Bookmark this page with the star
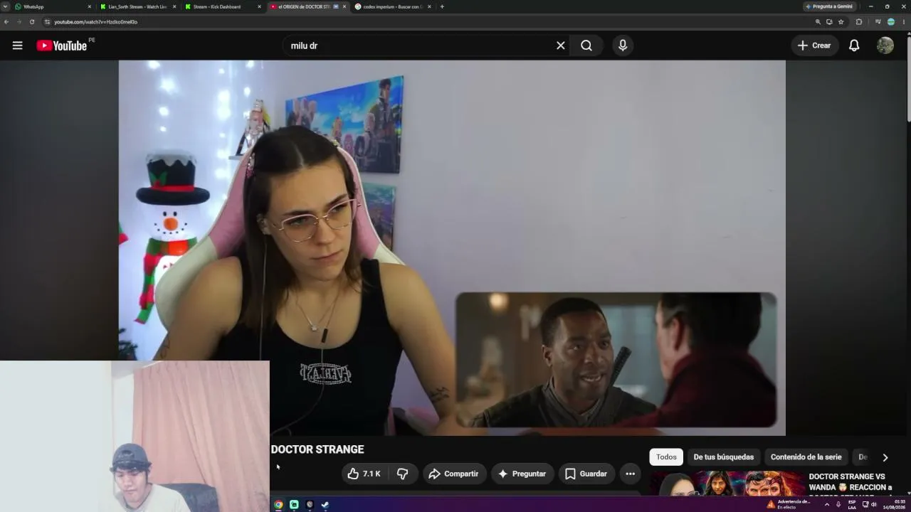 click(x=841, y=22)
